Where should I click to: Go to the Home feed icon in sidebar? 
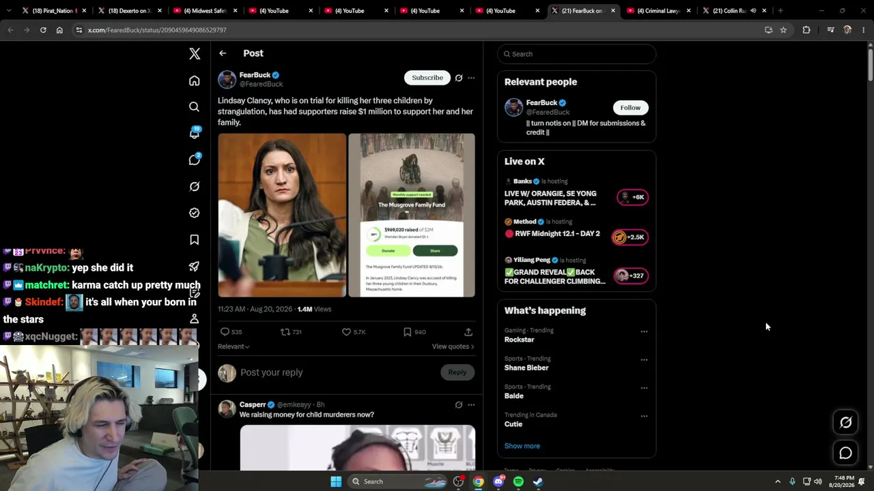195,81
